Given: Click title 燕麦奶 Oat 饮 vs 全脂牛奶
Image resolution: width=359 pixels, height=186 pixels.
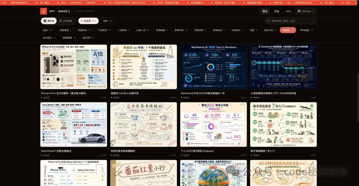Looking at the screenshot, I should click(125, 93).
